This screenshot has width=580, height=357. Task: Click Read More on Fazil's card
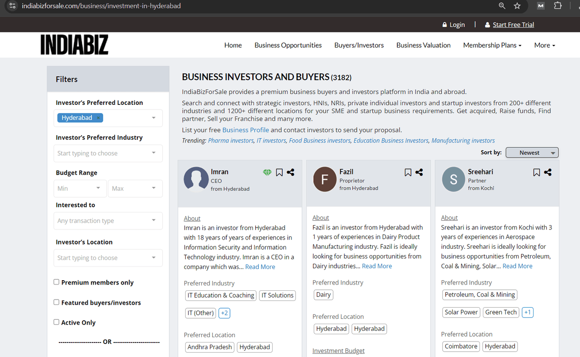(x=377, y=266)
